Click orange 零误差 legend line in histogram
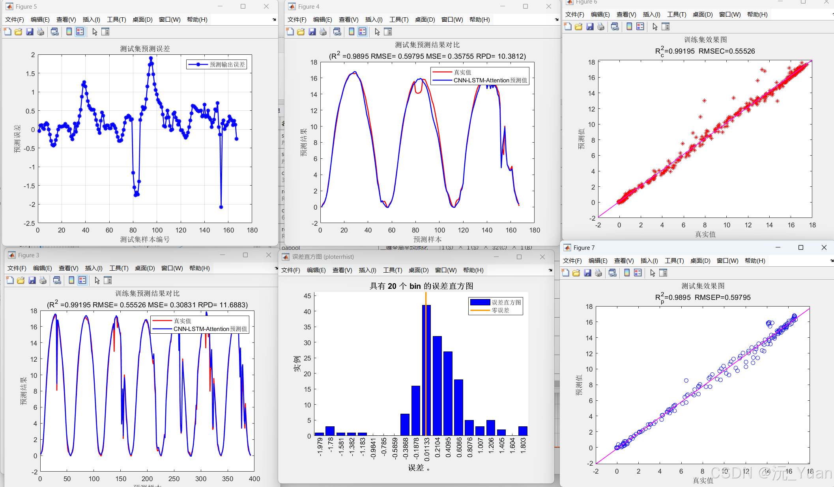The height and width of the screenshot is (487, 834). coord(480,310)
